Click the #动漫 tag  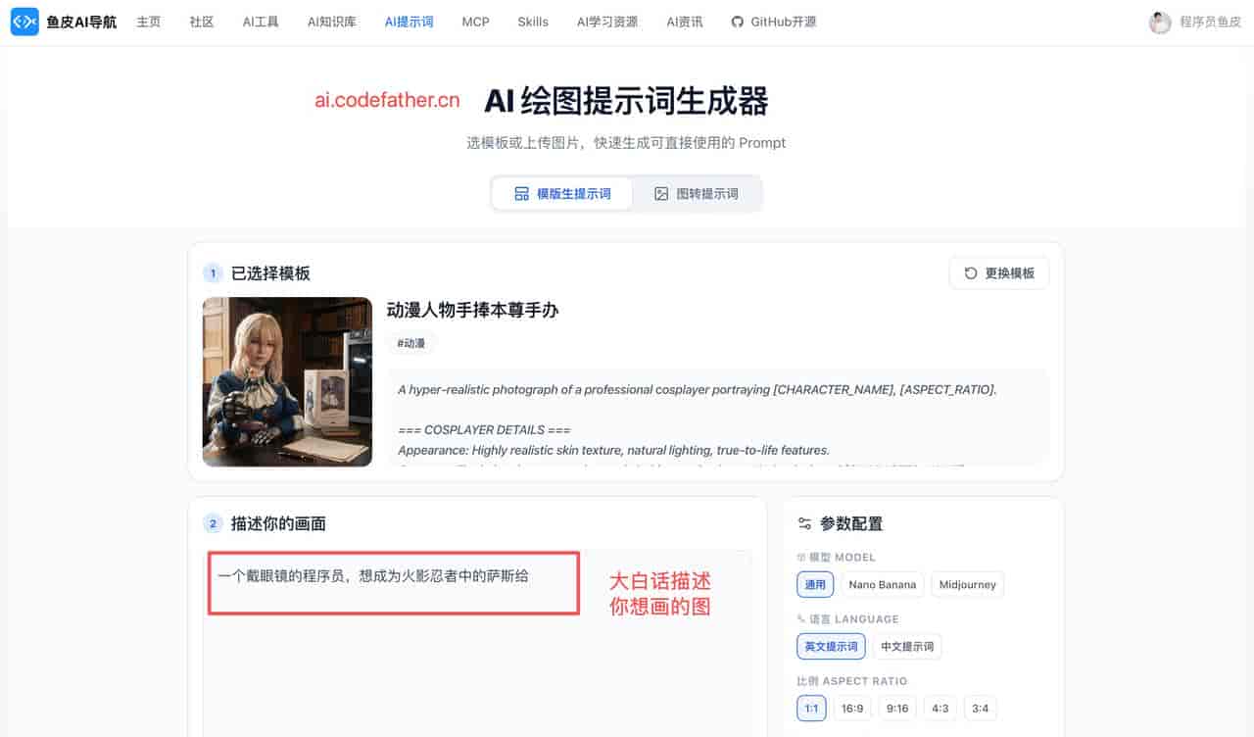[x=411, y=343]
